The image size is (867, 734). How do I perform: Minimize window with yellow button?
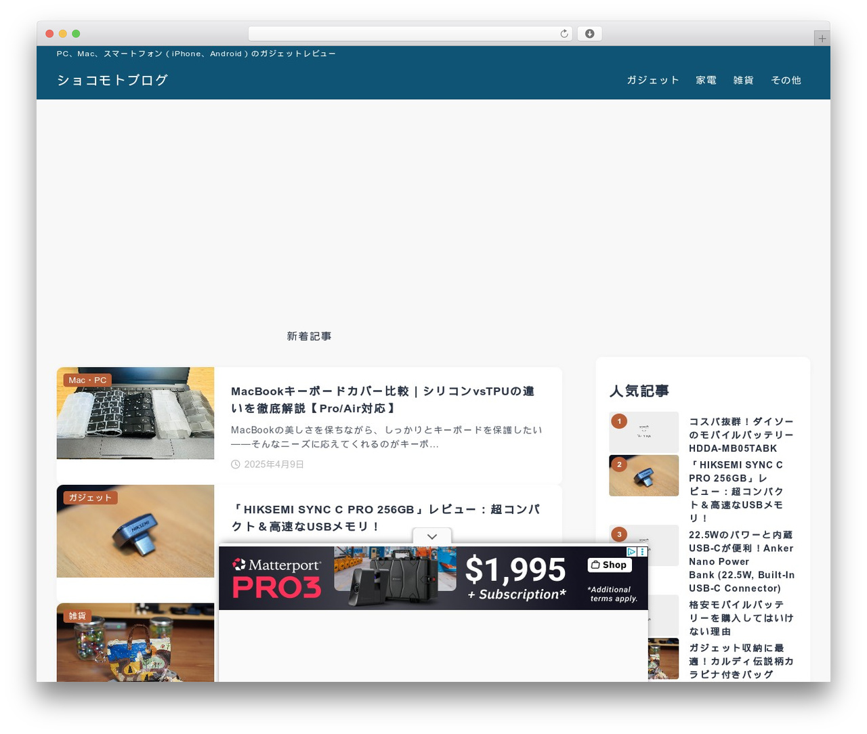pos(63,34)
